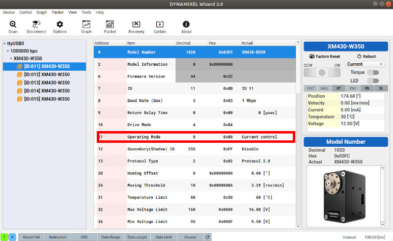The width and height of the screenshot is (393, 241).
Task: Click the Reboot button
Action: [366, 56]
